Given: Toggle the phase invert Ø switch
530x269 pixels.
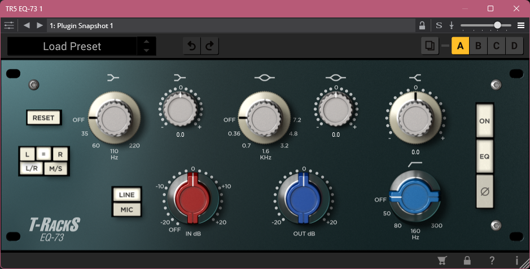Looking at the screenshot, I should click(x=484, y=191).
